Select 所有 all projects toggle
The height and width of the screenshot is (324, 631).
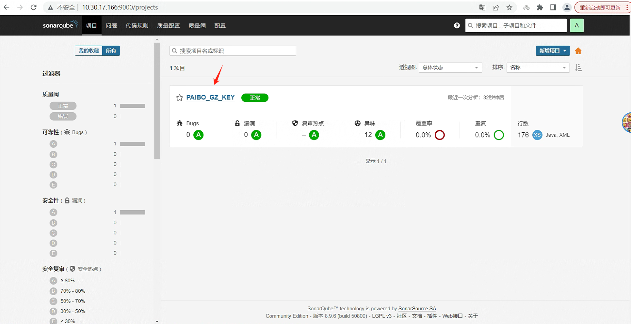coord(111,51)
